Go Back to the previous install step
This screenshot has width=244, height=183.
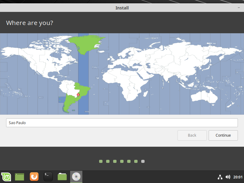click(x=192, y=135)
